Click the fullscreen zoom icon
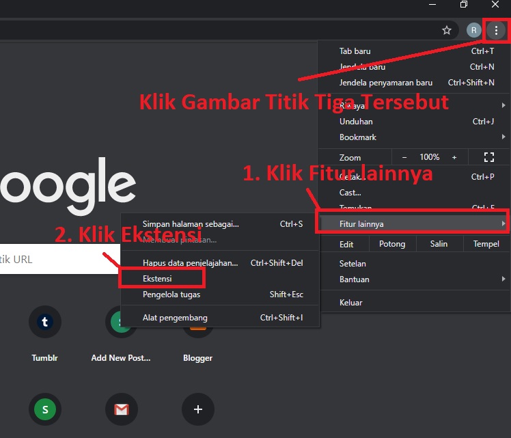 (488, 157)
